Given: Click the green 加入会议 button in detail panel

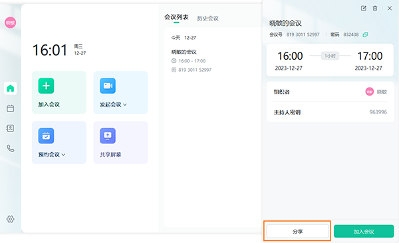Looking at the screenshot, I should (364, 231).
